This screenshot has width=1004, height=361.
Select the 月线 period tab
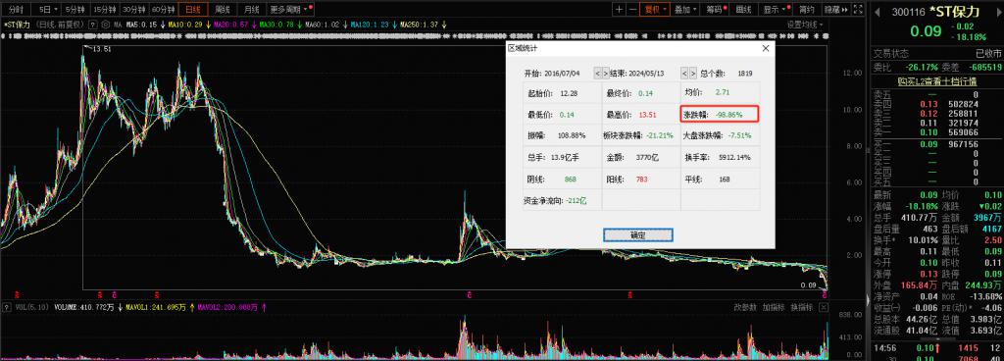click(250, 10)
